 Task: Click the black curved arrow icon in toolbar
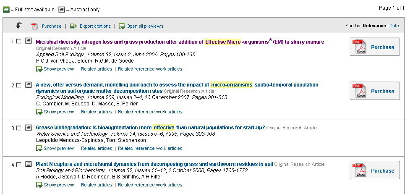(x=18, y=26)
